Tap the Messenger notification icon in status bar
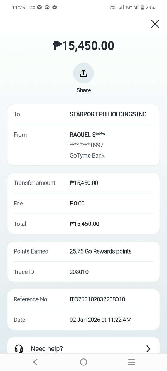This screenshot has width=167, height=371. pyautogui.click(x=55, y=8)
